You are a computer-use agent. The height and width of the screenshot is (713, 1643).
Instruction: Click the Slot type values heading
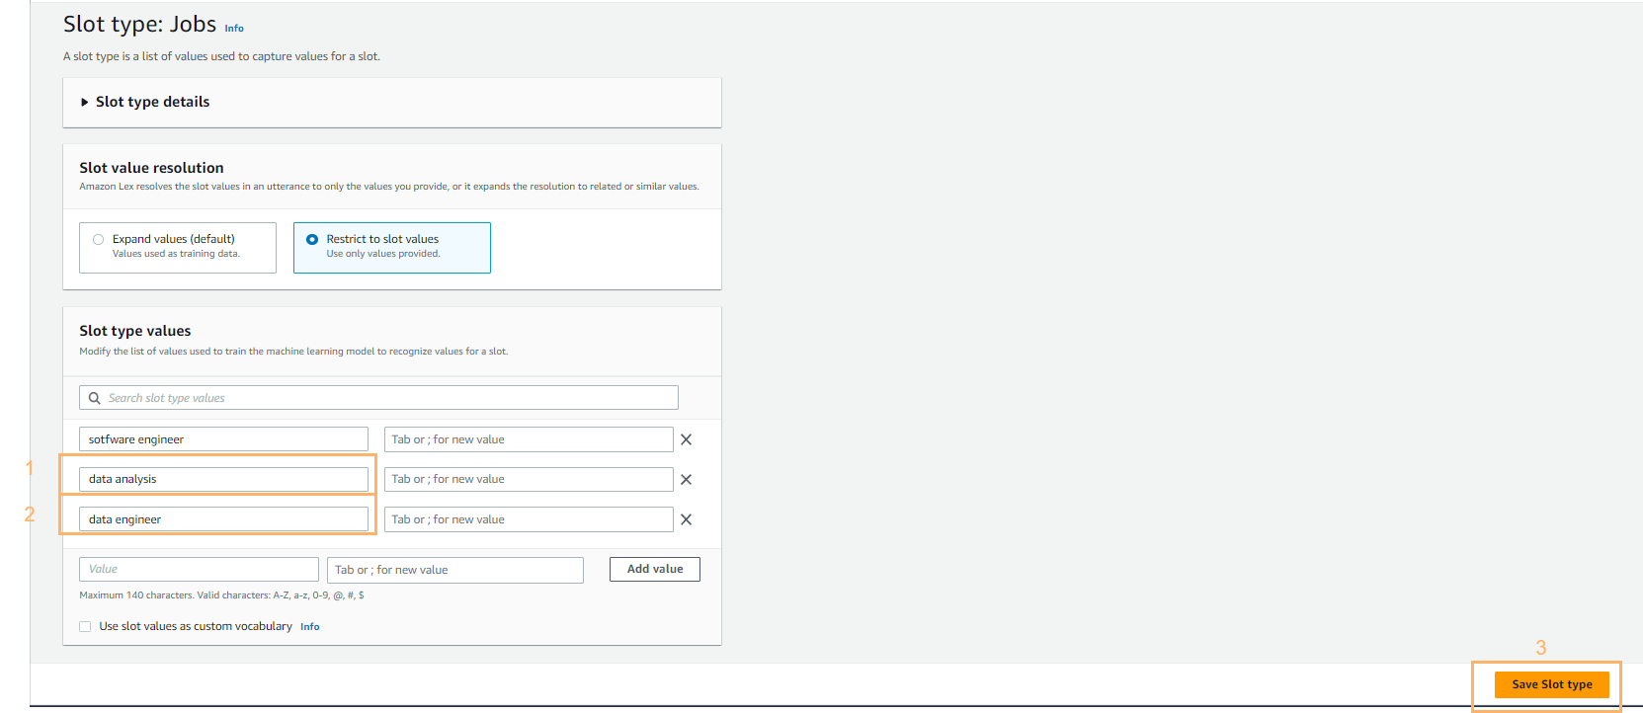tap(135, 331)
